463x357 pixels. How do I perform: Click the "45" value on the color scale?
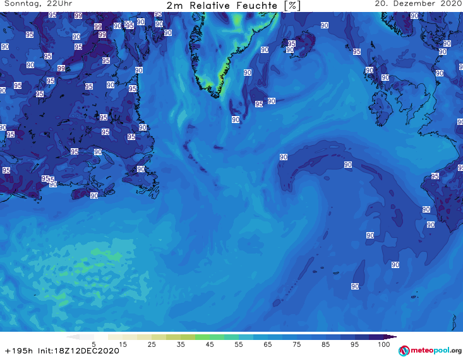click(209, 344)
